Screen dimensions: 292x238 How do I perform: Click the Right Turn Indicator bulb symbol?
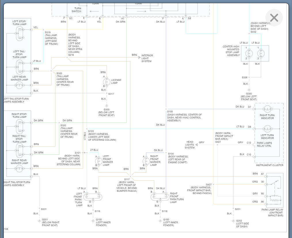point(268,109)
